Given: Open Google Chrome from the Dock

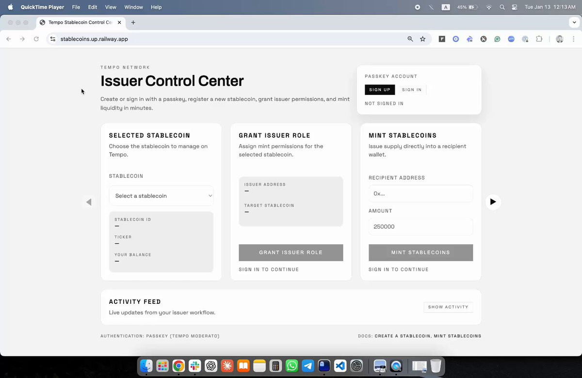Looking at the screenshot, I should [x=178, y=366].
